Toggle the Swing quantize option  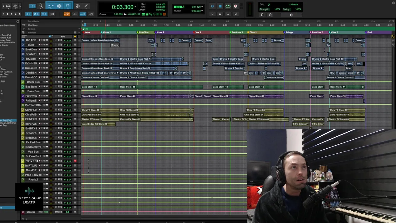click(x=286, y=9)
